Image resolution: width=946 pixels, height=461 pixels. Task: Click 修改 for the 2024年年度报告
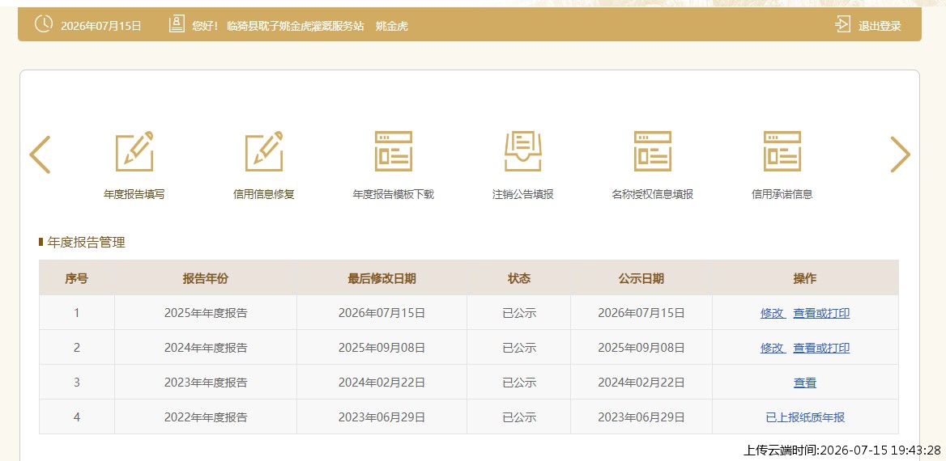click(772, 349)
